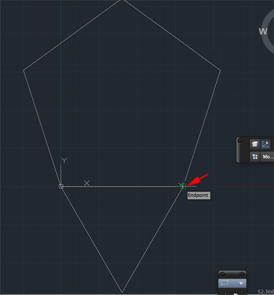Image resolution: width=274 pixels, height=295 pixels.
Task: Click the Mo... model button
Action: click(268, 156)
